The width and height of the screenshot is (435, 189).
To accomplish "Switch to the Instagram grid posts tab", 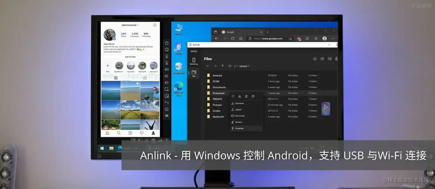I will tap(116, 78).
